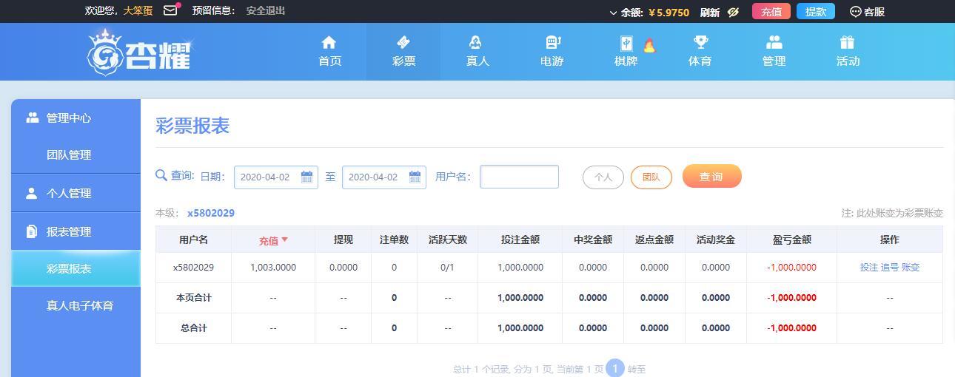Click the 总合计 row label
This screenshot has width=955, height=377.
pos(193,327)
